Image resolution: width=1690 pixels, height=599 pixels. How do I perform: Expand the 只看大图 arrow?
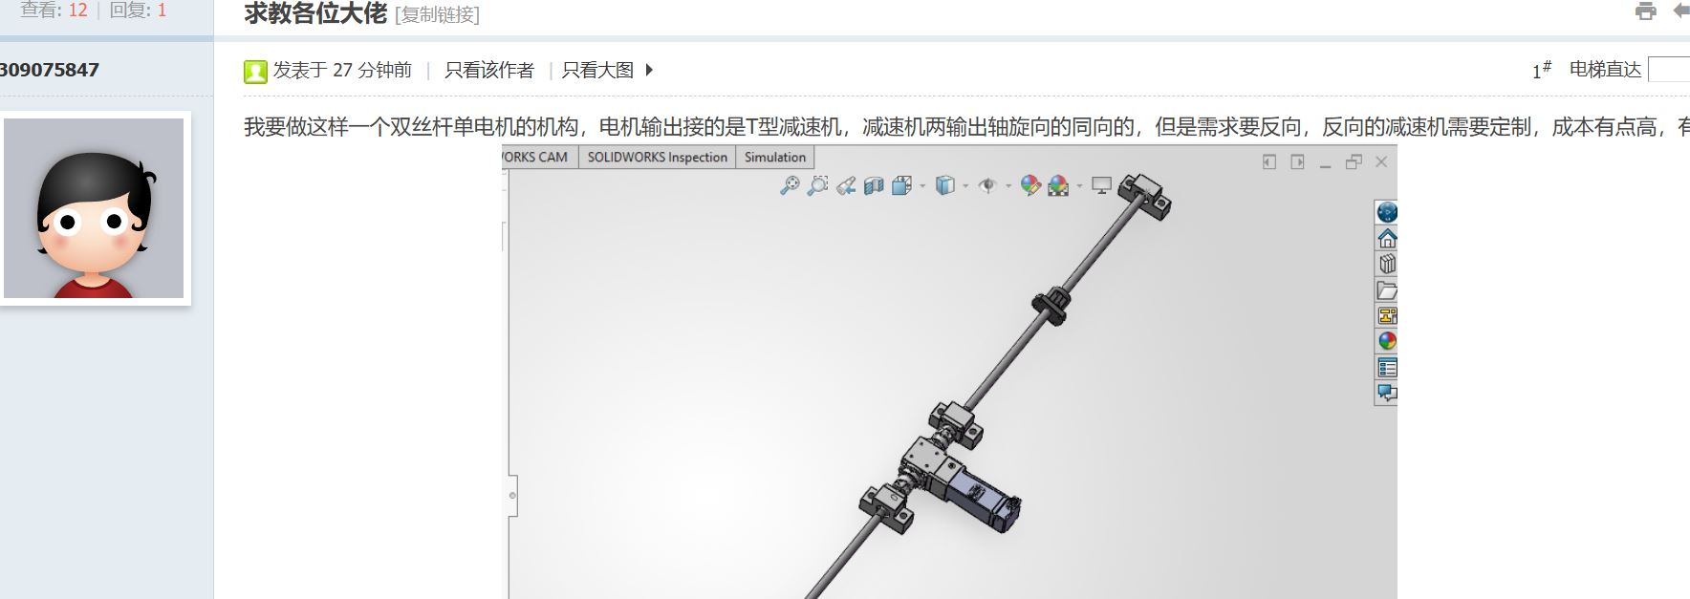click(650, 70)
